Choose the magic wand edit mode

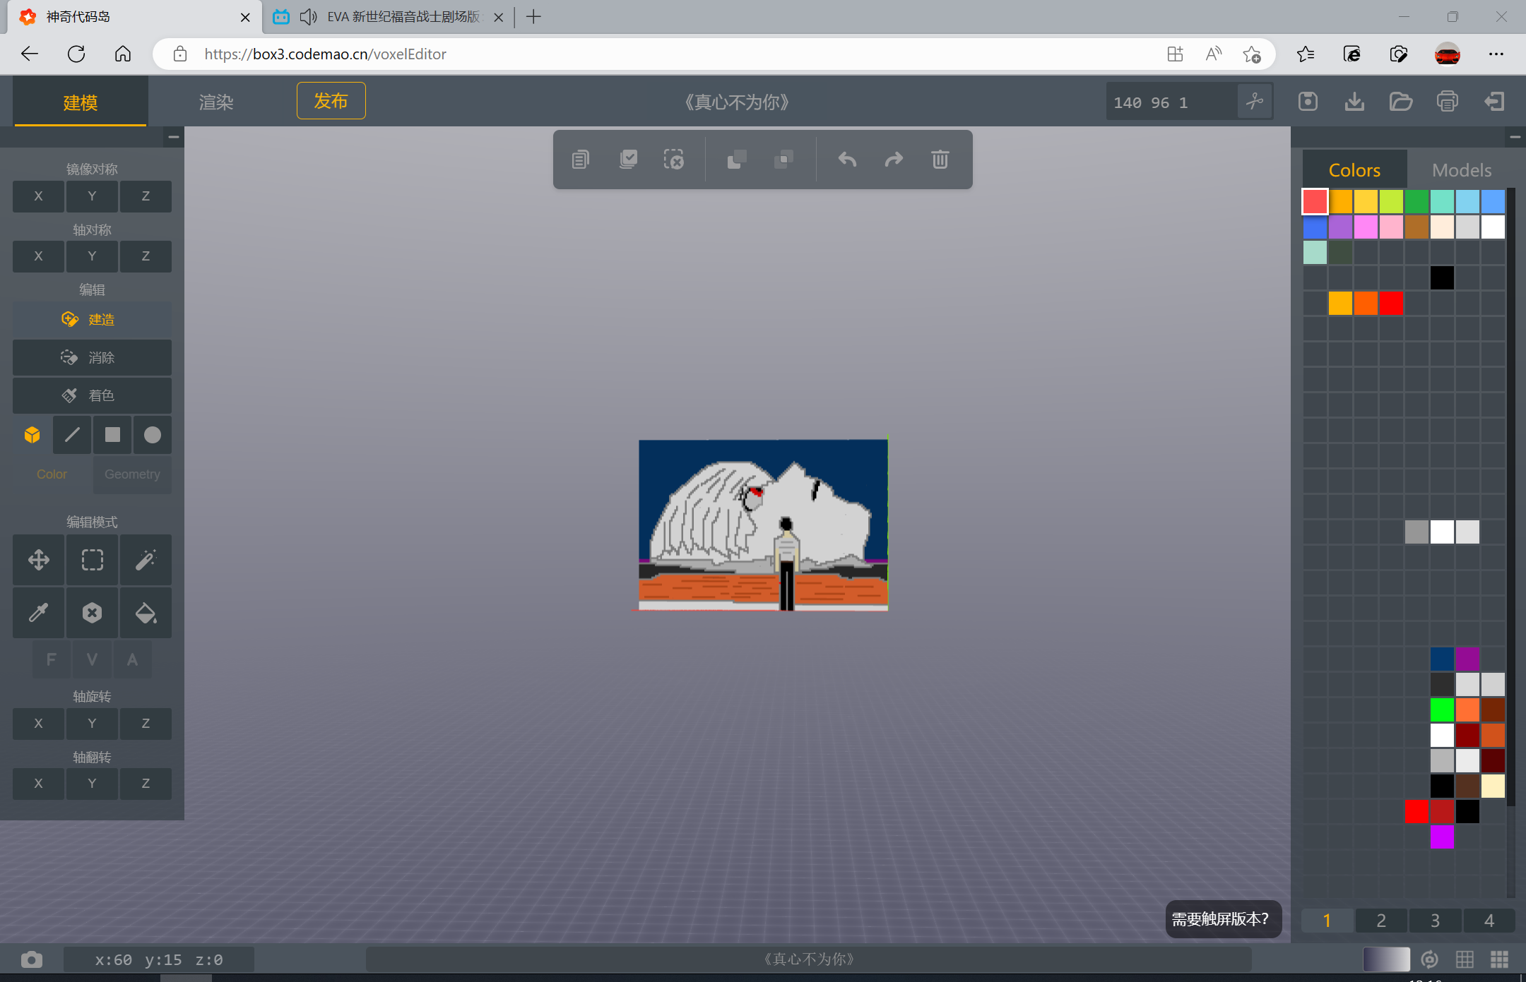click(146, 560)
